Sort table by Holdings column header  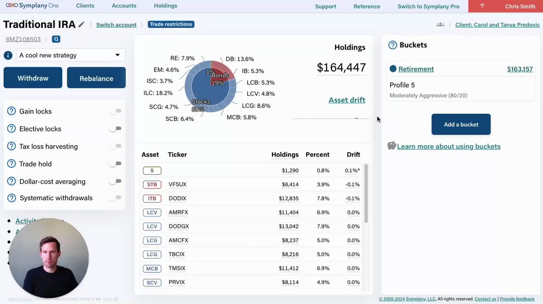(285, 155)
